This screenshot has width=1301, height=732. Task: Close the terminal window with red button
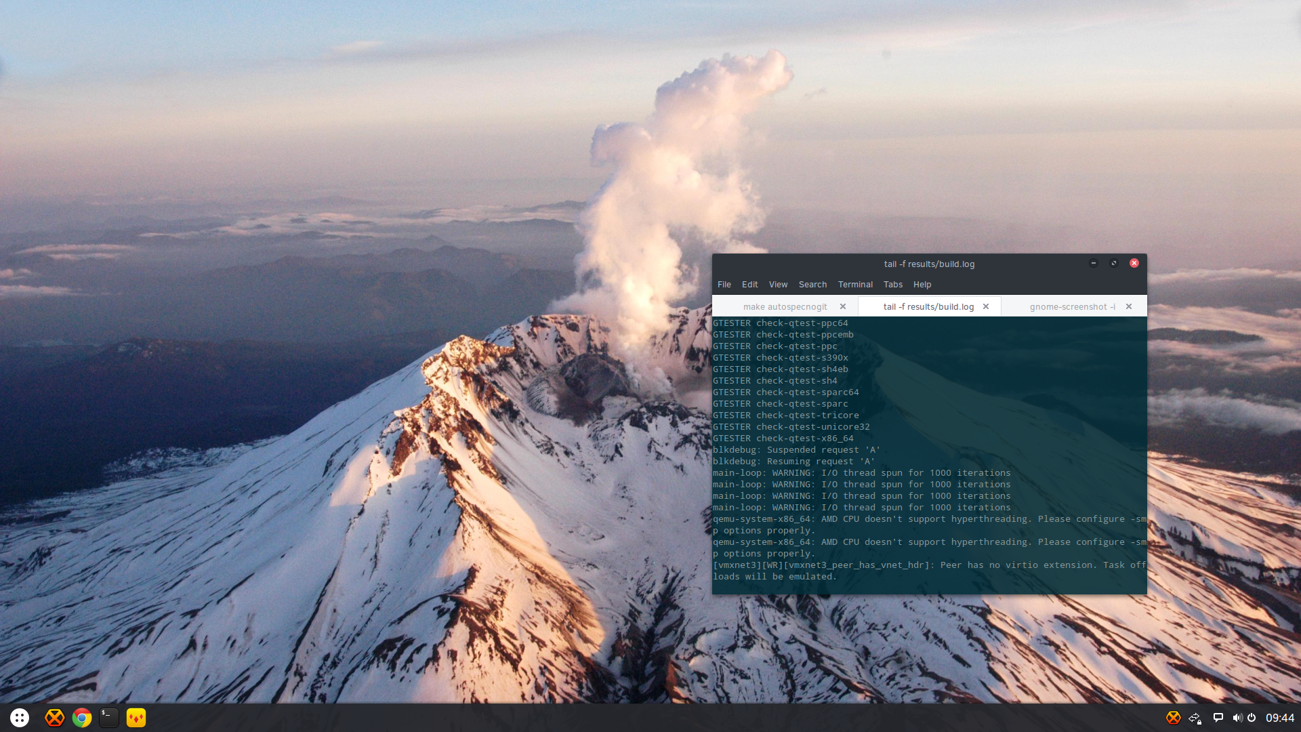tap(1134, 263)
